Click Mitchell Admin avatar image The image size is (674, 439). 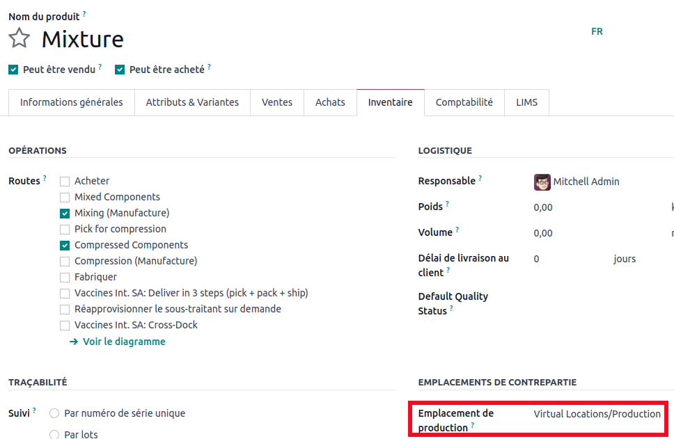pos(542,182)
